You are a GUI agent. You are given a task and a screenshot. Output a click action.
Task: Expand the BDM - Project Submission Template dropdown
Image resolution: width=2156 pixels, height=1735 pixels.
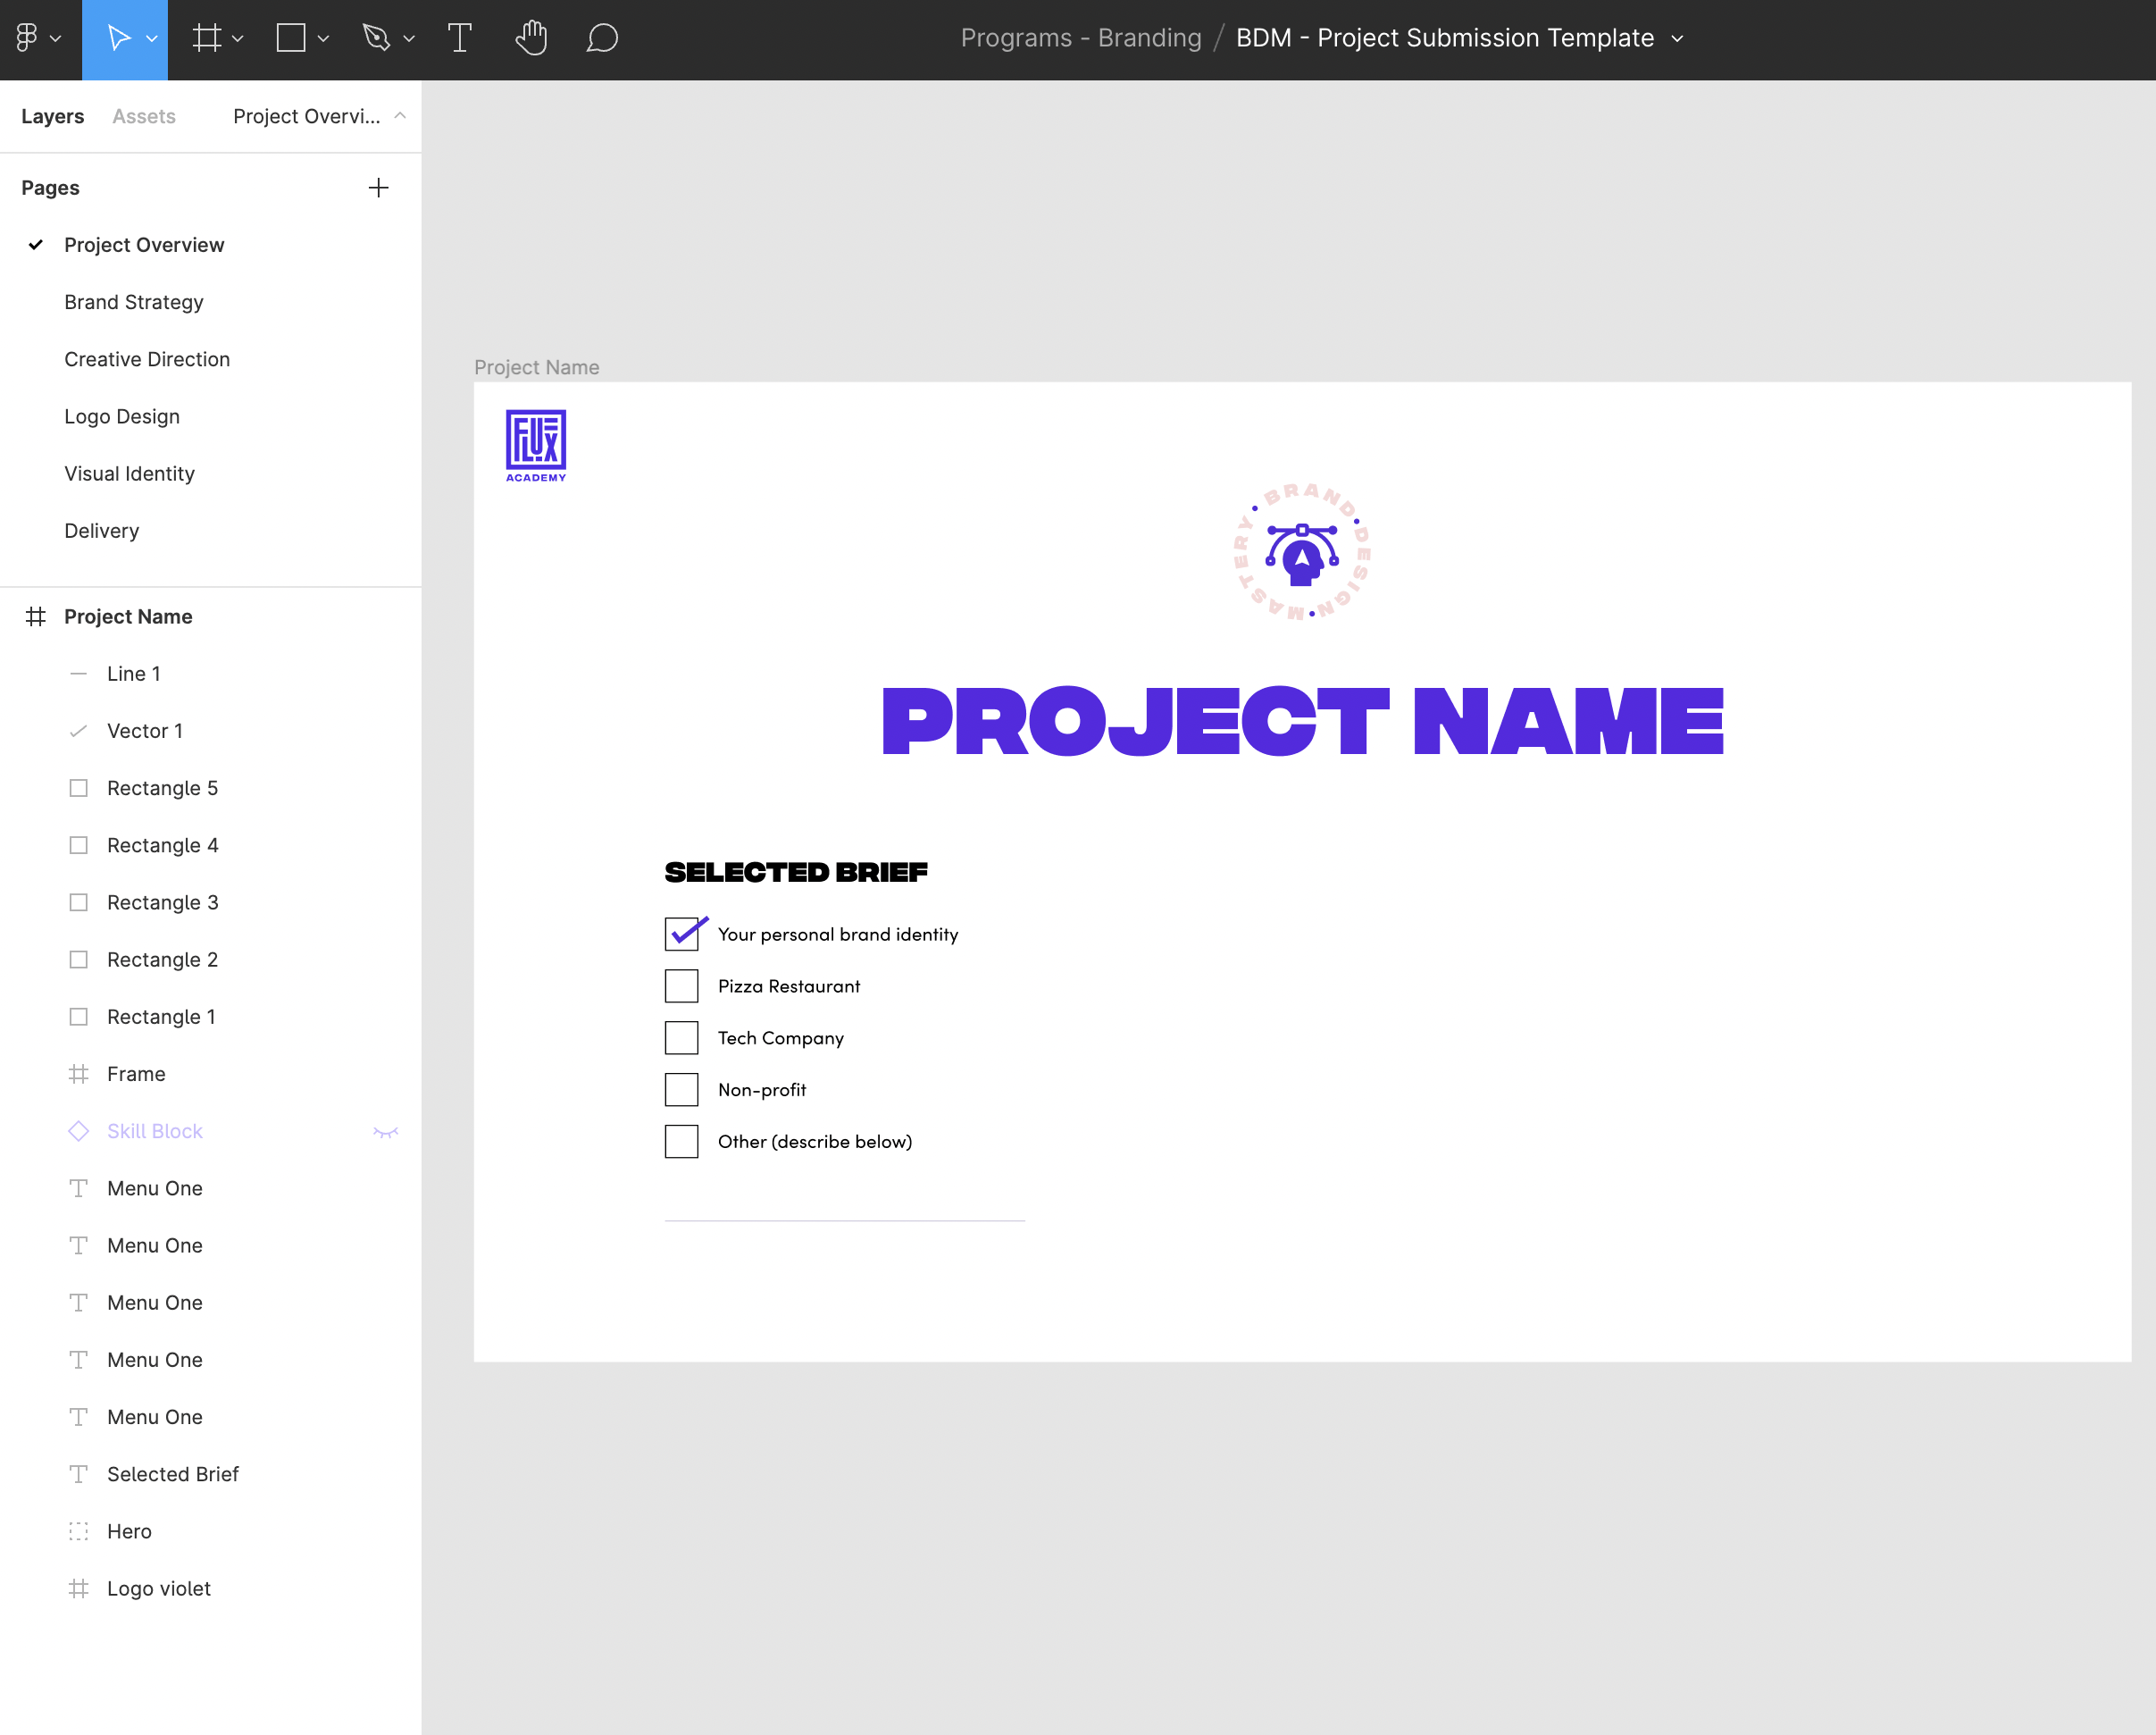coord(1676,38)
